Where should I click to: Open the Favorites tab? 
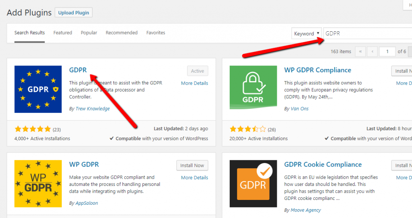coord(156,33)
